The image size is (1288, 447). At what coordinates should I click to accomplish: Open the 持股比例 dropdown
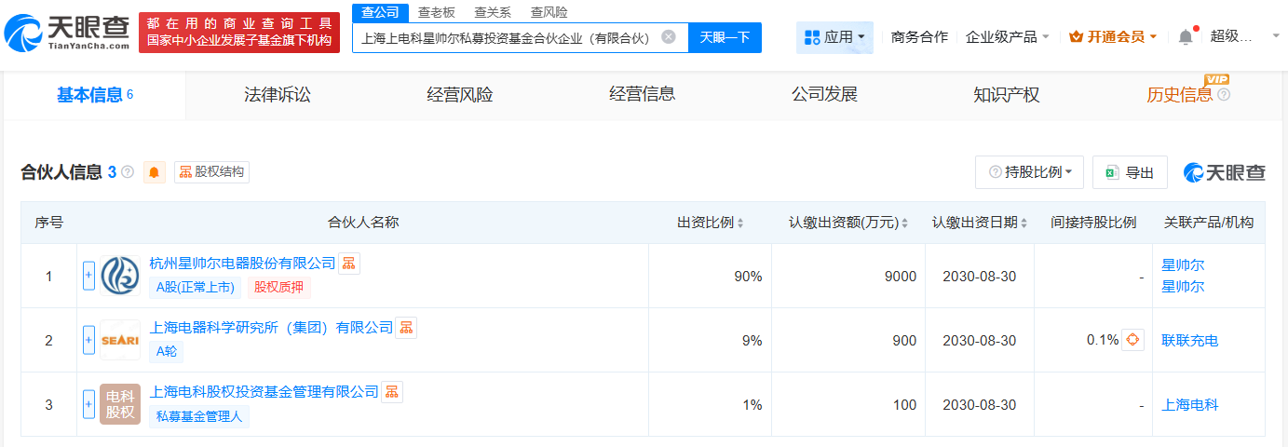tap(1029, 172)
